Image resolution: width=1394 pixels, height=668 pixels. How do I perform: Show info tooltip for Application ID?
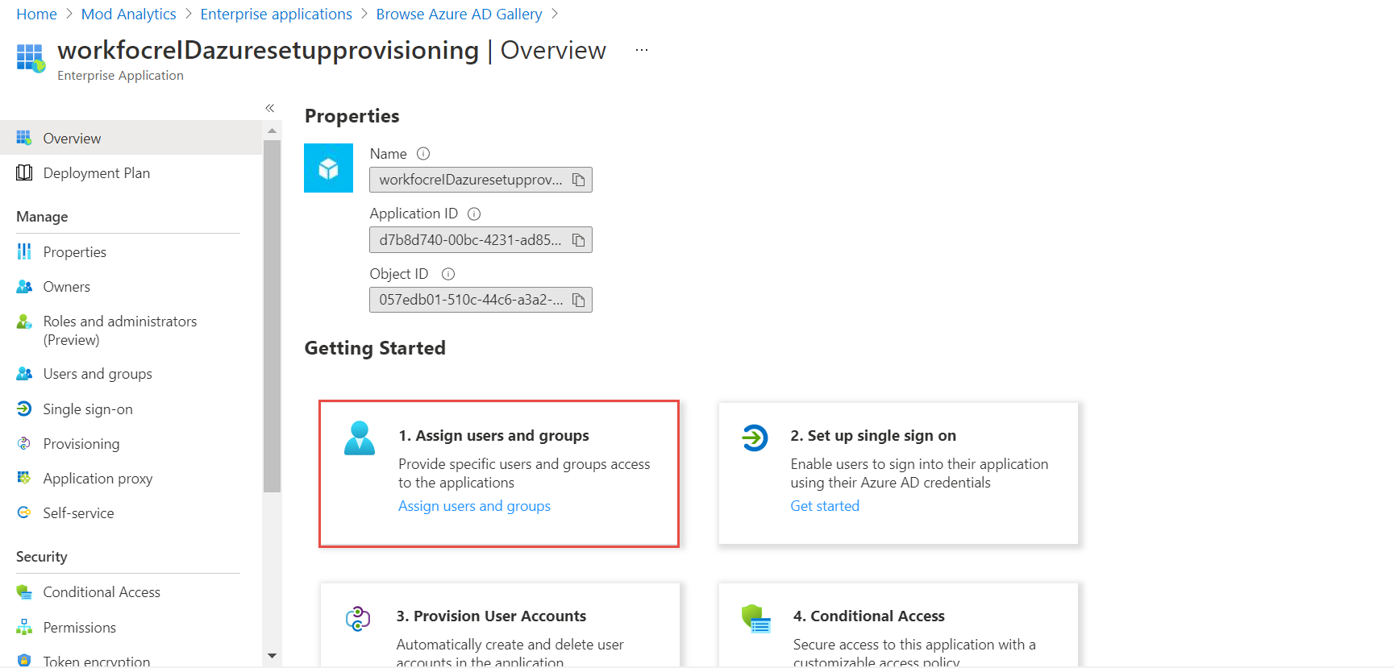[x=474, y=214]
